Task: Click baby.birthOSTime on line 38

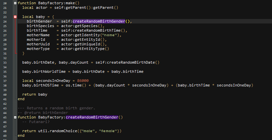Action: coord(41,85)
